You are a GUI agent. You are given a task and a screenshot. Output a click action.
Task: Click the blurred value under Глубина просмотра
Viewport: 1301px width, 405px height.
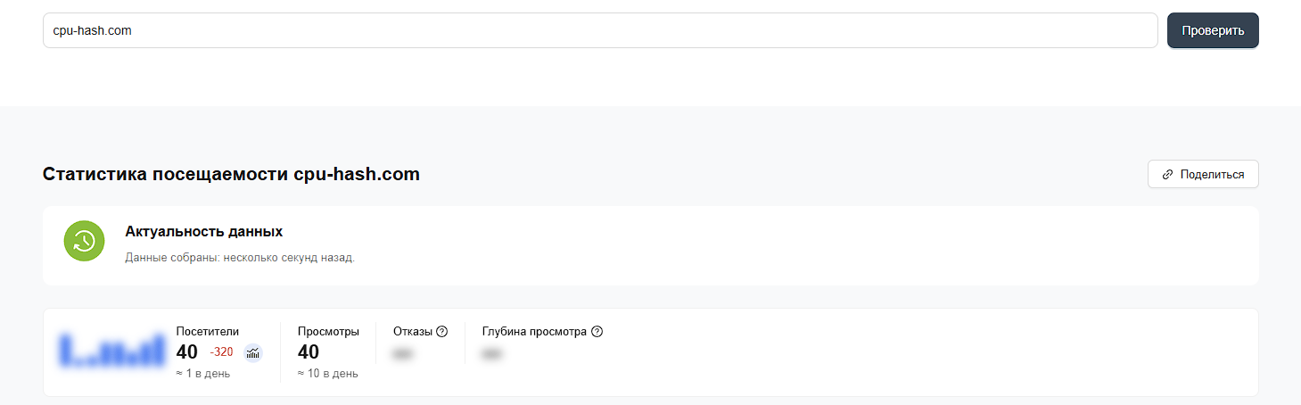coord(491,354)
